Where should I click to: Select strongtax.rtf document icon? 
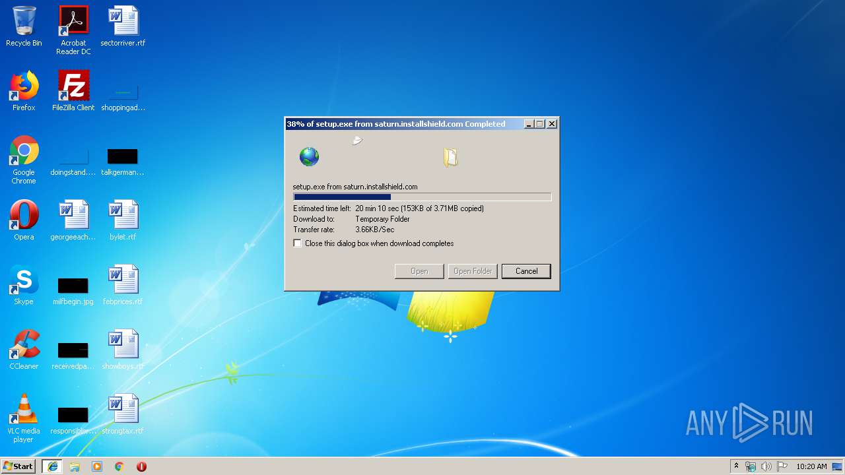point(123,414)
